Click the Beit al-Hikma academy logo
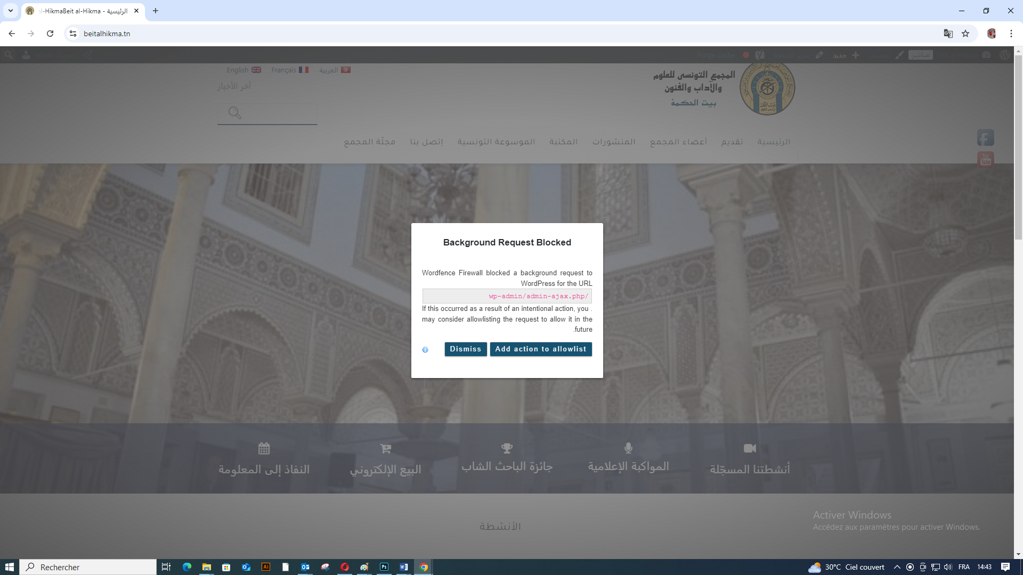 pyautogui.click(x=767, y=88)
